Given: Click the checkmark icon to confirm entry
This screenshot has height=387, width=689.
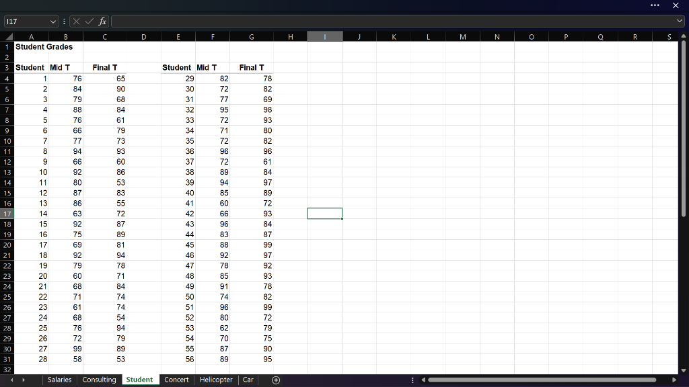Looking at the screenshot, I should [x=88, y=21].
